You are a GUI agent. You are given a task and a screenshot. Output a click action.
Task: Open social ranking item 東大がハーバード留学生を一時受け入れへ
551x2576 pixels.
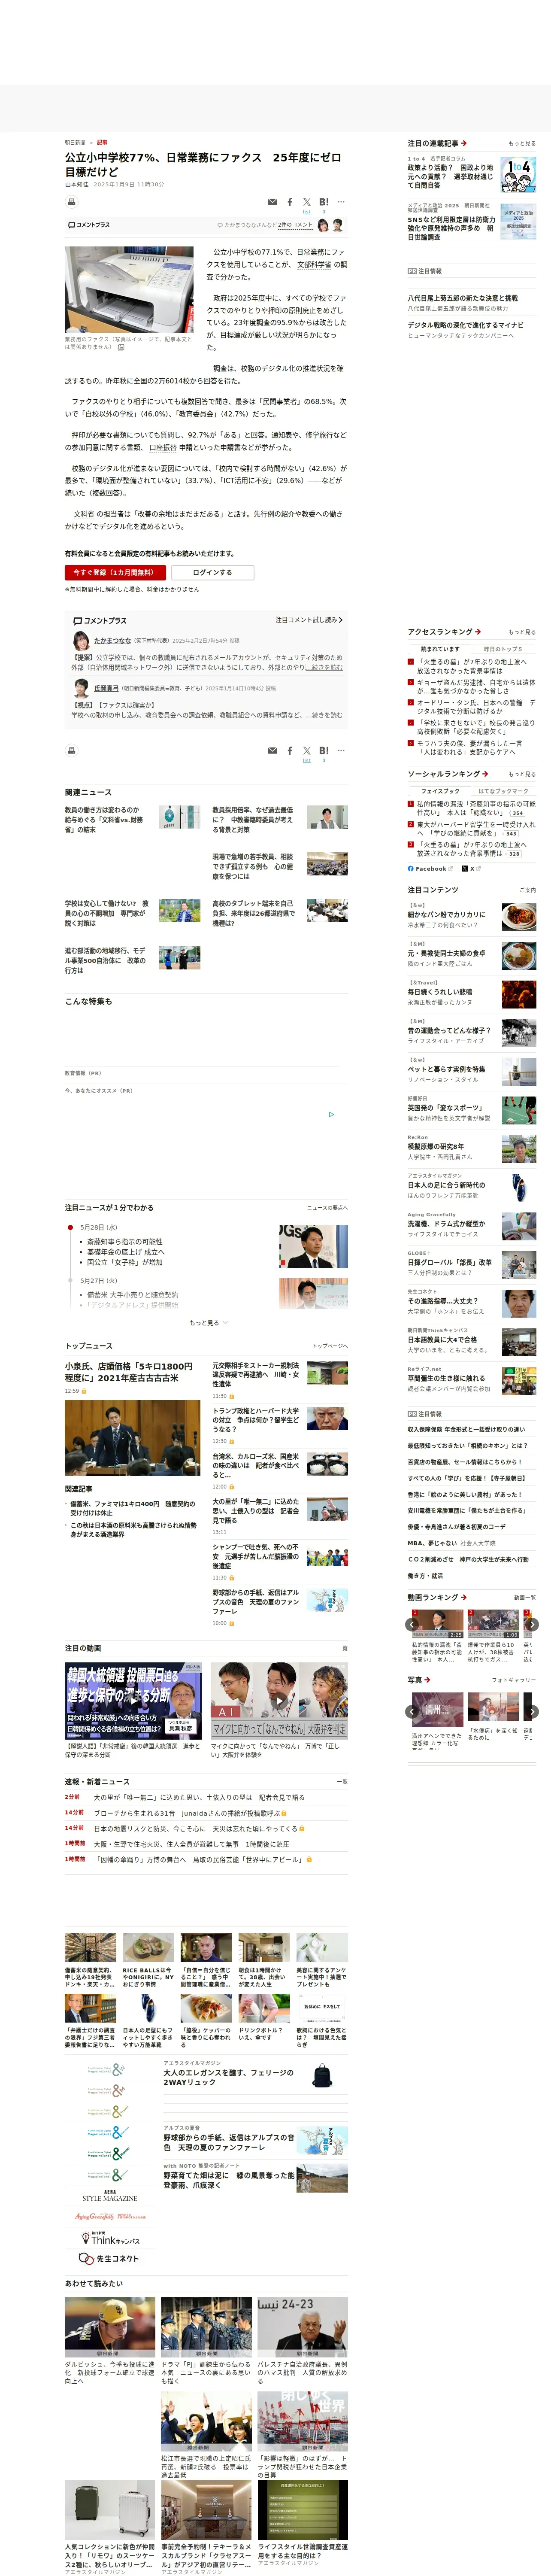476,829
